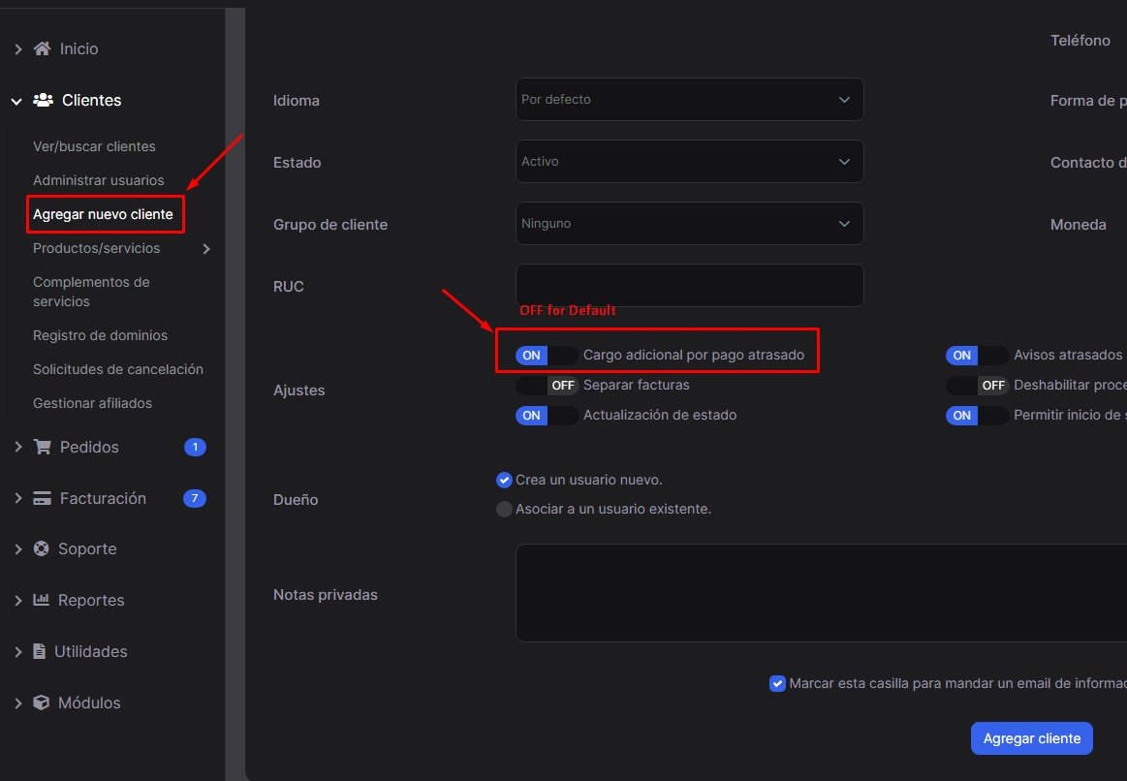Image resolution: width=1127 pixels, height=781 pixels.
Task: Click the Clientes users group icon
Action: pyautogui.click(x=43, y=100)
